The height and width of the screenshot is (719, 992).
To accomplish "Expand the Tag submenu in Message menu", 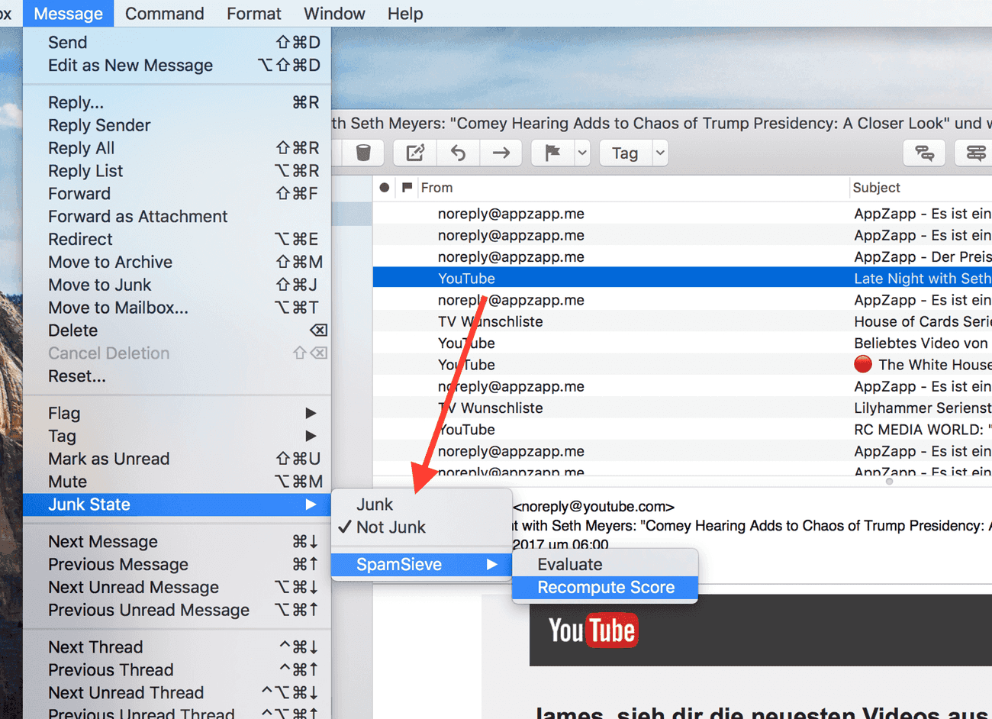I will tap(177, 437).
